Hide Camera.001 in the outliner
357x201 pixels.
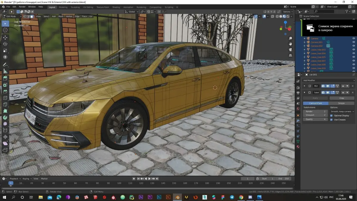coord(354,42)
